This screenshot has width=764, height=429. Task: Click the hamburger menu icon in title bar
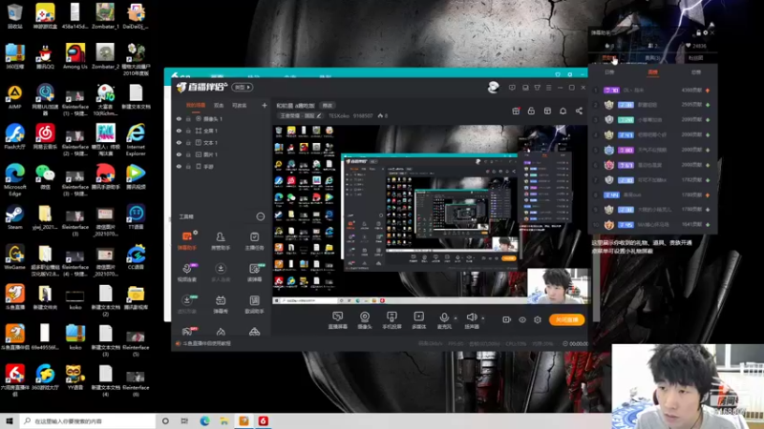tap(548, 88)
